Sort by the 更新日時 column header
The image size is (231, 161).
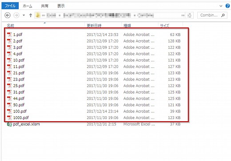click(94, 26)
